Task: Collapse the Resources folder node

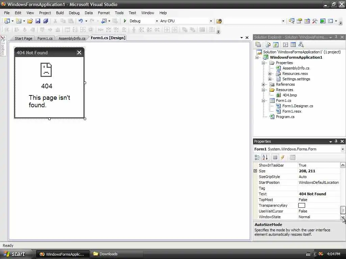Action: [263, 90]
